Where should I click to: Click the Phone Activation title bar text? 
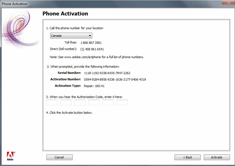[15, 4]
